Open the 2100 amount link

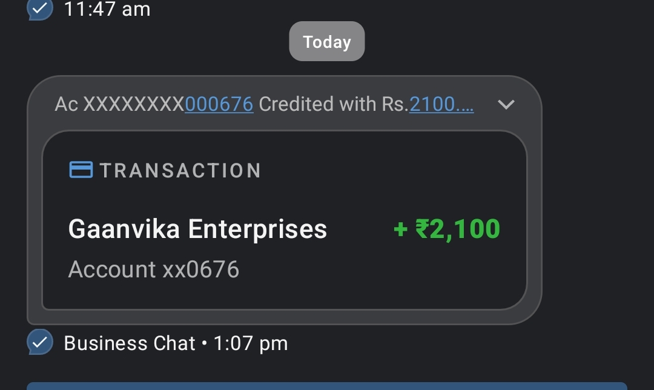point(441,105)
